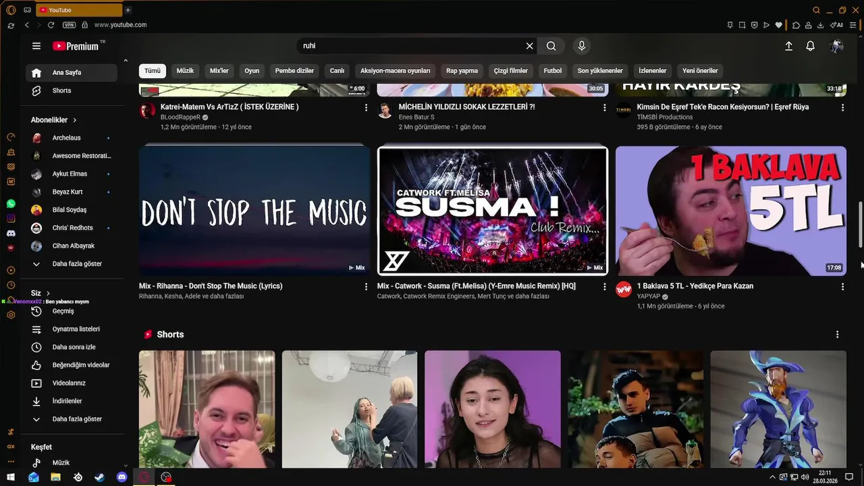Image resolution: width=864 pixels, height=486 pixels.
Task: Play the Catwork Susma Club Remix thumbnail
Action: (493, 211)
